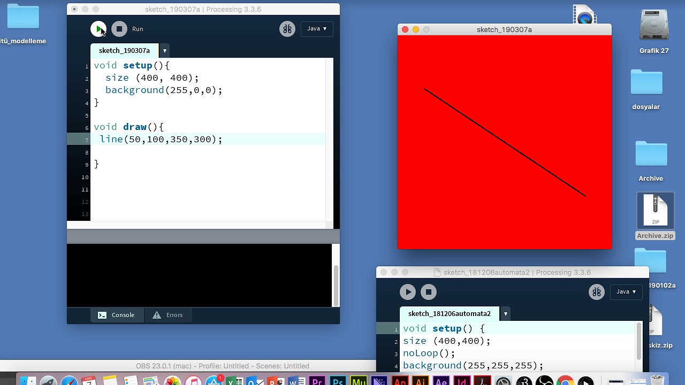Click background(255,255,255); line in automata2 editor
The height and width of the screenshot is (385, 685).
(473, 365)
